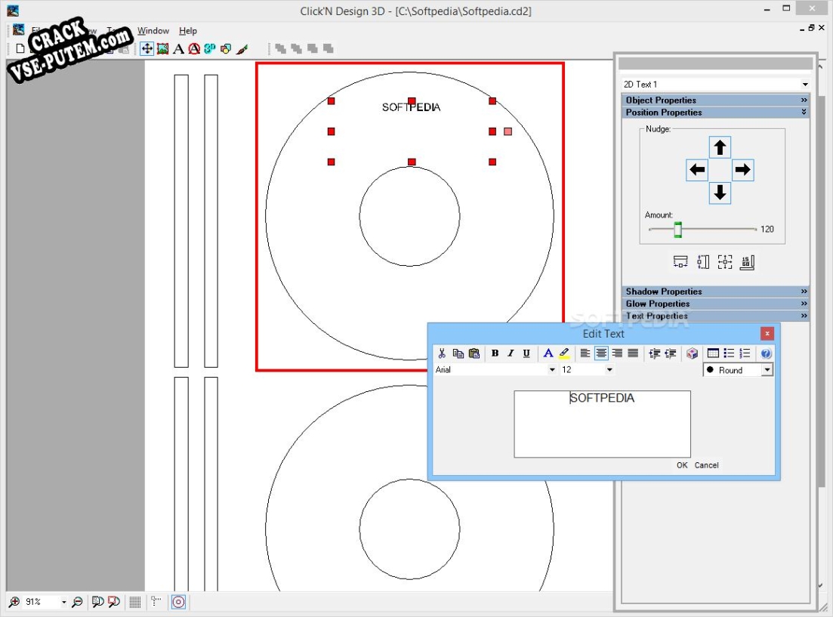Click the zoom out magnifier icon
Screen dimensions: 833x617
77,602
